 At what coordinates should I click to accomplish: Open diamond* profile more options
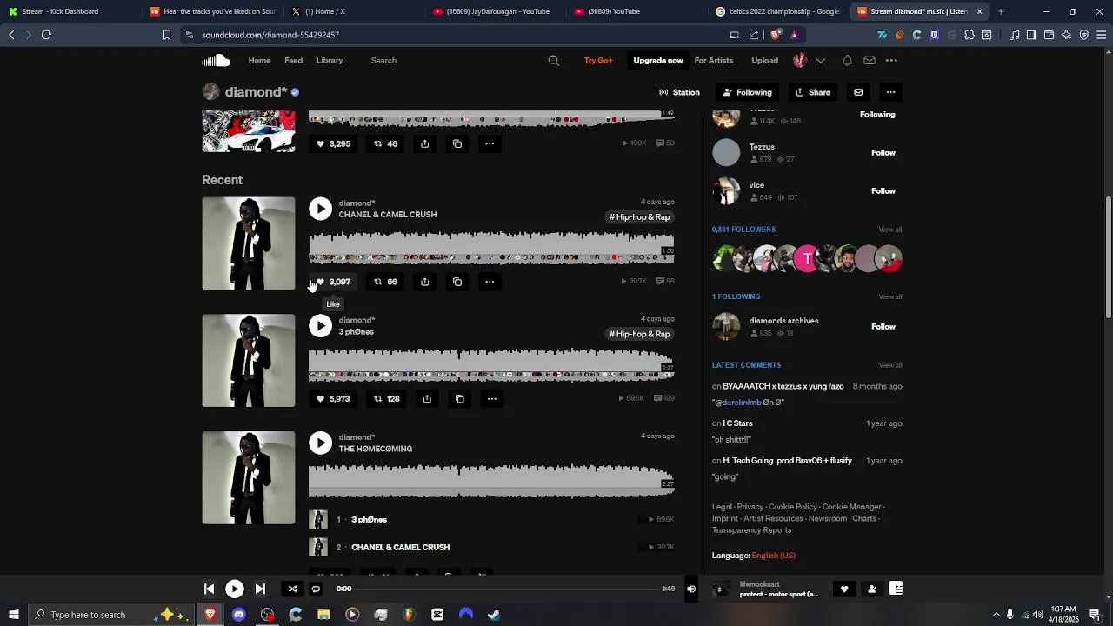pos(890,92)
